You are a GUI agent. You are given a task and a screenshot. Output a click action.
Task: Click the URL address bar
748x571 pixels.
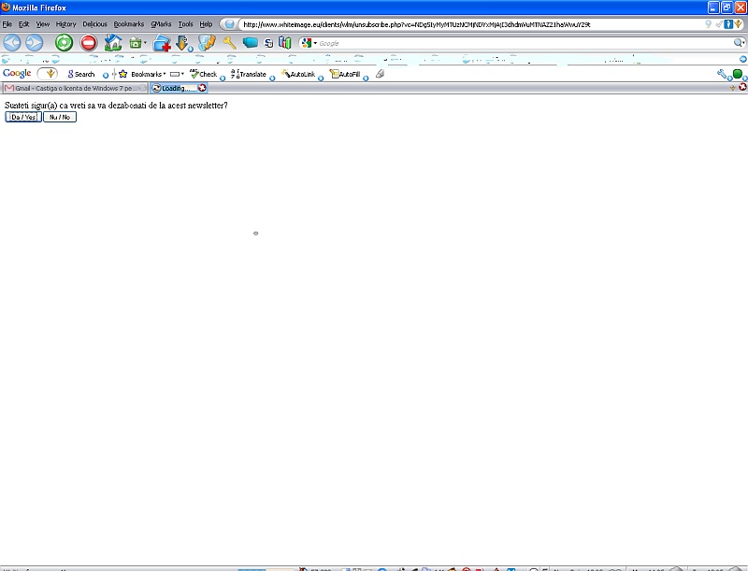pos(467,24)
